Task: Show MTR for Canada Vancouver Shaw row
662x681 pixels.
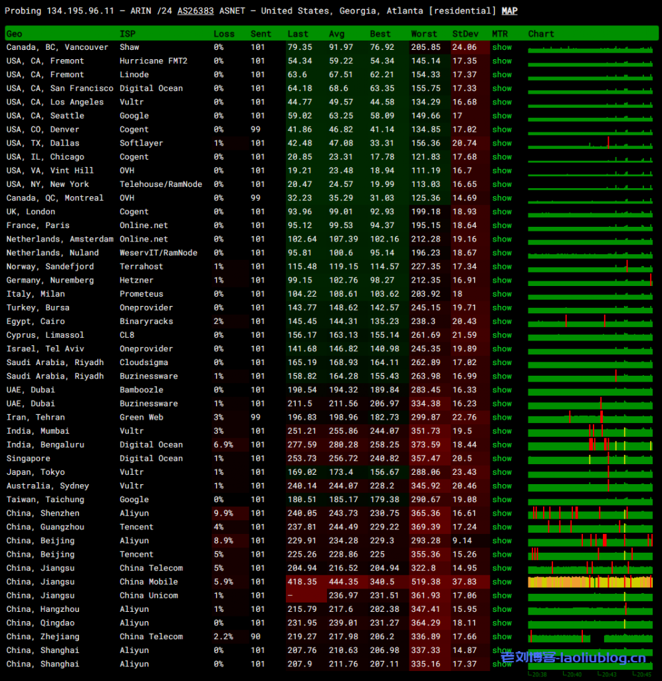Action: 502,47
